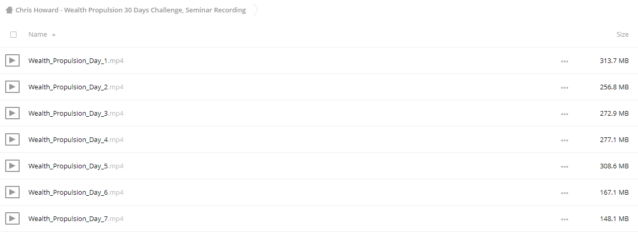Viewport: 638px width, 236px height.
Task: Click the video icon for Wealth_Propulsion_Day_1.mp4
Action: click(x=12, y=60)
